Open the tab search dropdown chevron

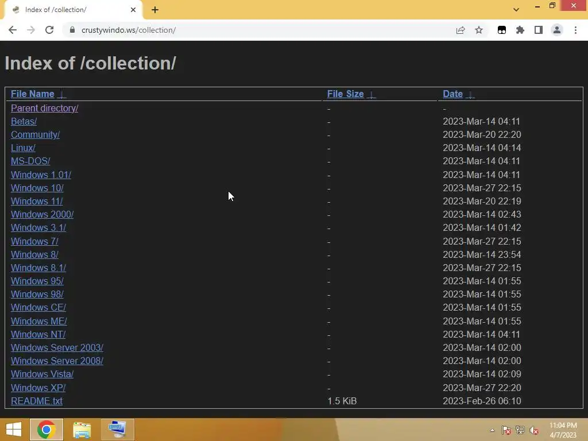point(516,10)
